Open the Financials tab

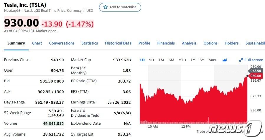[x=166, y=43]
